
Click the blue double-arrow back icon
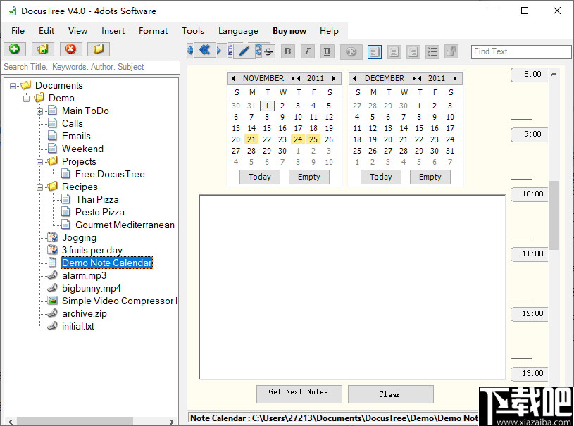coord(205,50)
